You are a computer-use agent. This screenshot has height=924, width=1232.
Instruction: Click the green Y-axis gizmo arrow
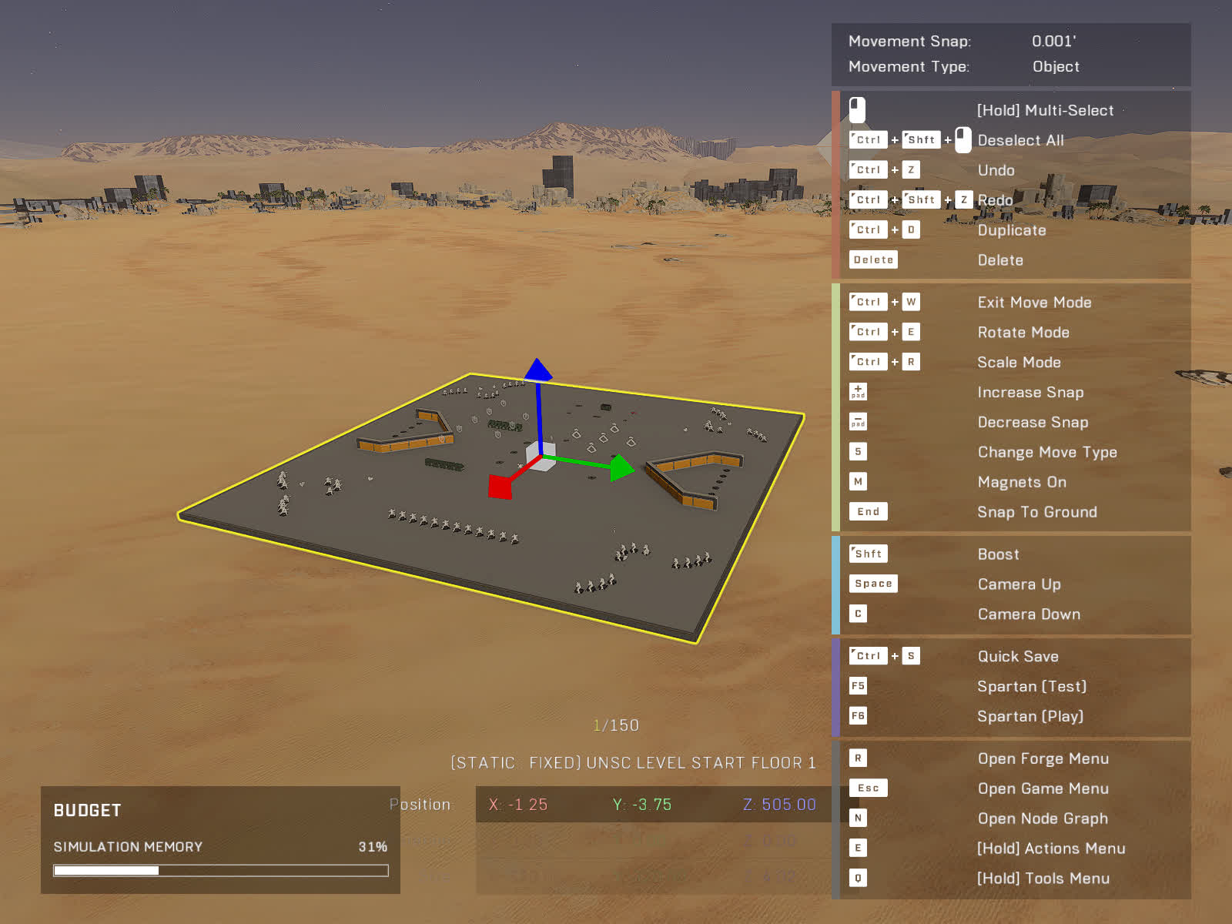click(621, 467)
